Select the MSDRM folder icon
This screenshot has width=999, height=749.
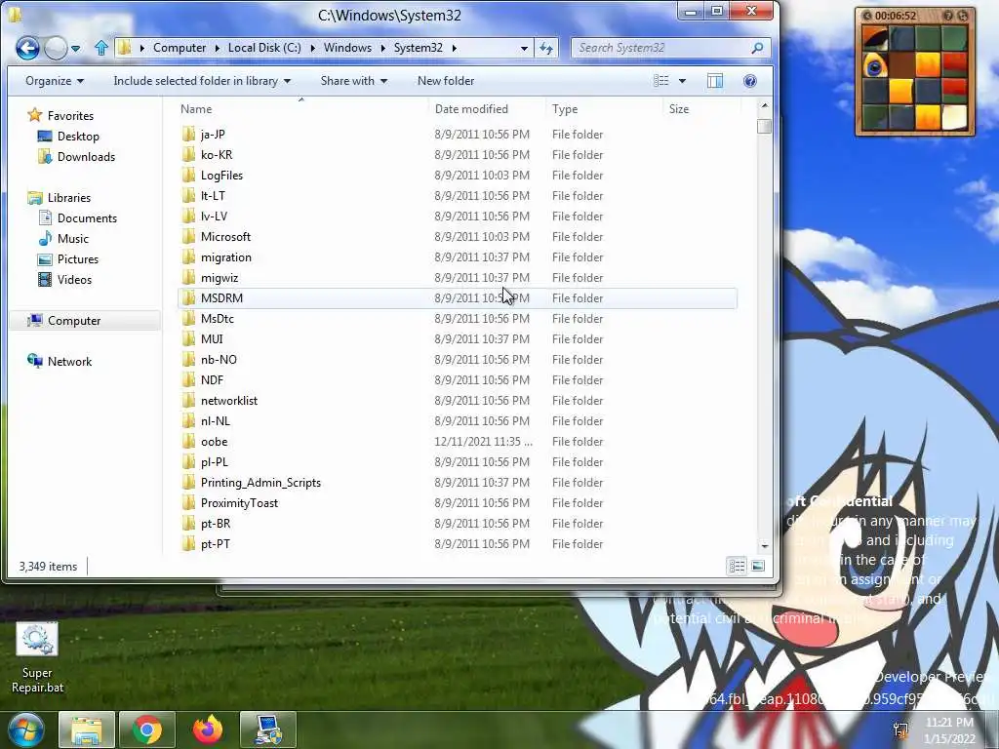[x=188, y=298]
